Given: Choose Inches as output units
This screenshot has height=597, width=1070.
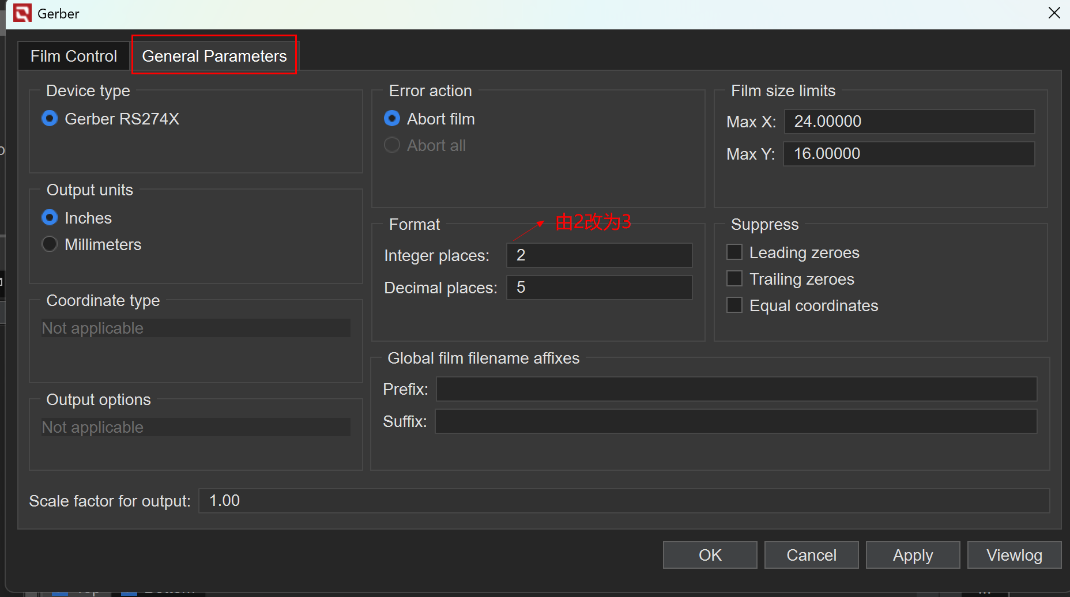Looking at the screenshot, I should tap(50, 218).
